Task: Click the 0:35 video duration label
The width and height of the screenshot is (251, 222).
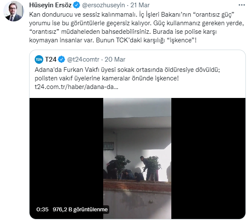Action: 42,209
